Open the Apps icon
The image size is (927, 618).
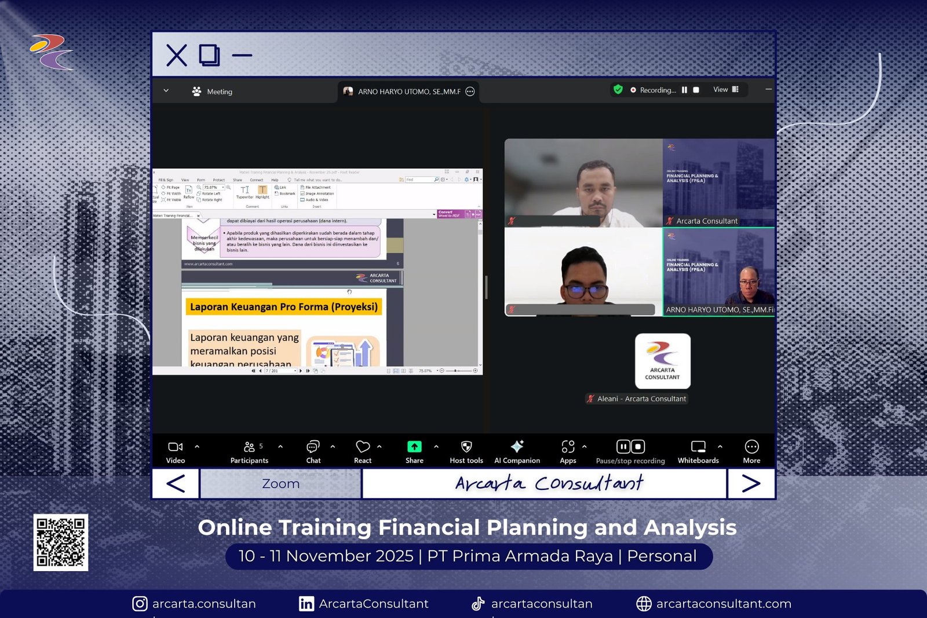[x=568, y=447]
